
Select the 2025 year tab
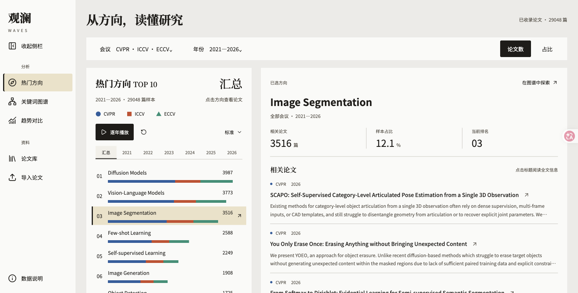click(x=211, y=153)
